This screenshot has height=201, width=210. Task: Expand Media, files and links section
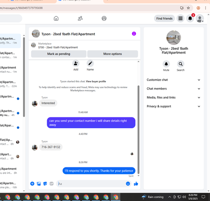[x=173, y=98]
